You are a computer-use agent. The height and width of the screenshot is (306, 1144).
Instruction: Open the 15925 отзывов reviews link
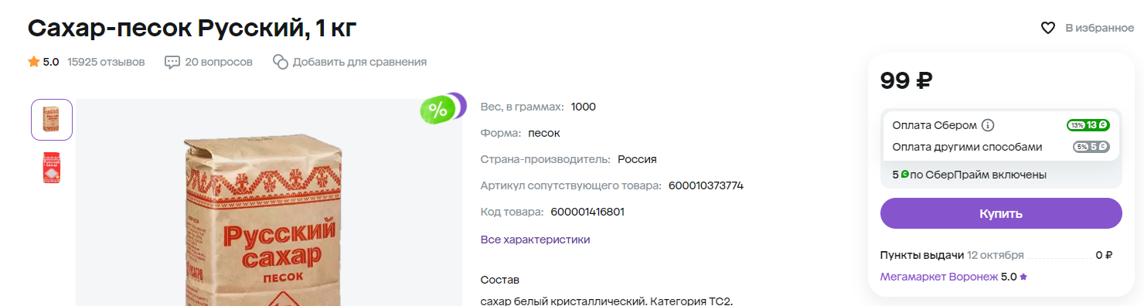(x=106, y=62)
